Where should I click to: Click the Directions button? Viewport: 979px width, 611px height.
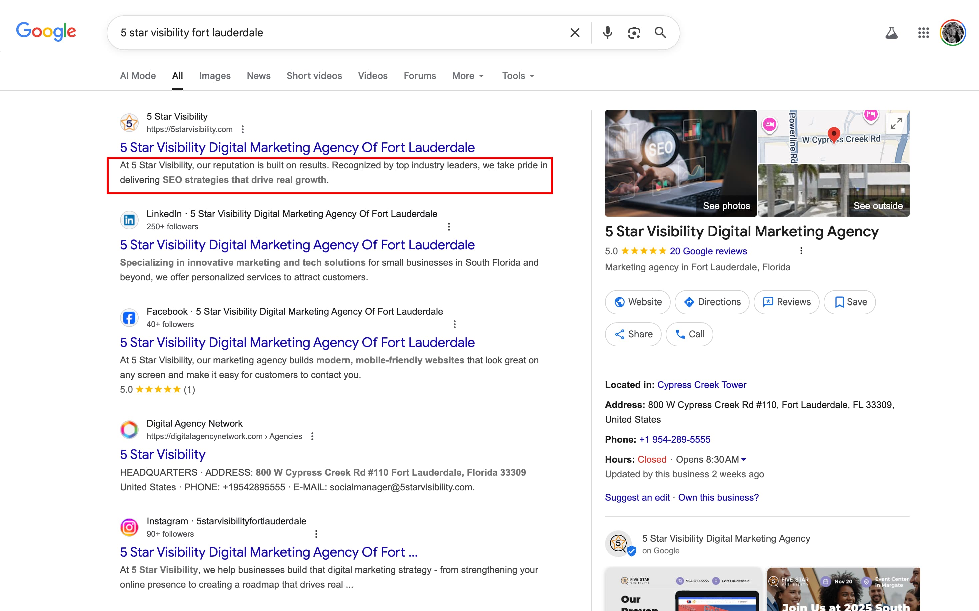pos(712,302)
